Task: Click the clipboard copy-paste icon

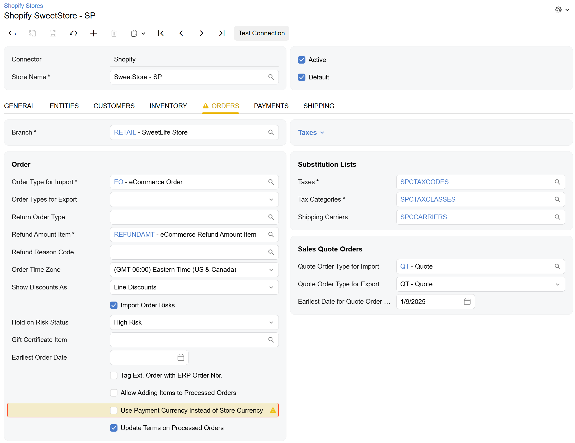Action: click(134, 33)
